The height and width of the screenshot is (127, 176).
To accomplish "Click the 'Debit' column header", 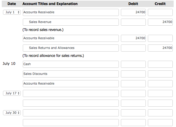I will point(133,4).
